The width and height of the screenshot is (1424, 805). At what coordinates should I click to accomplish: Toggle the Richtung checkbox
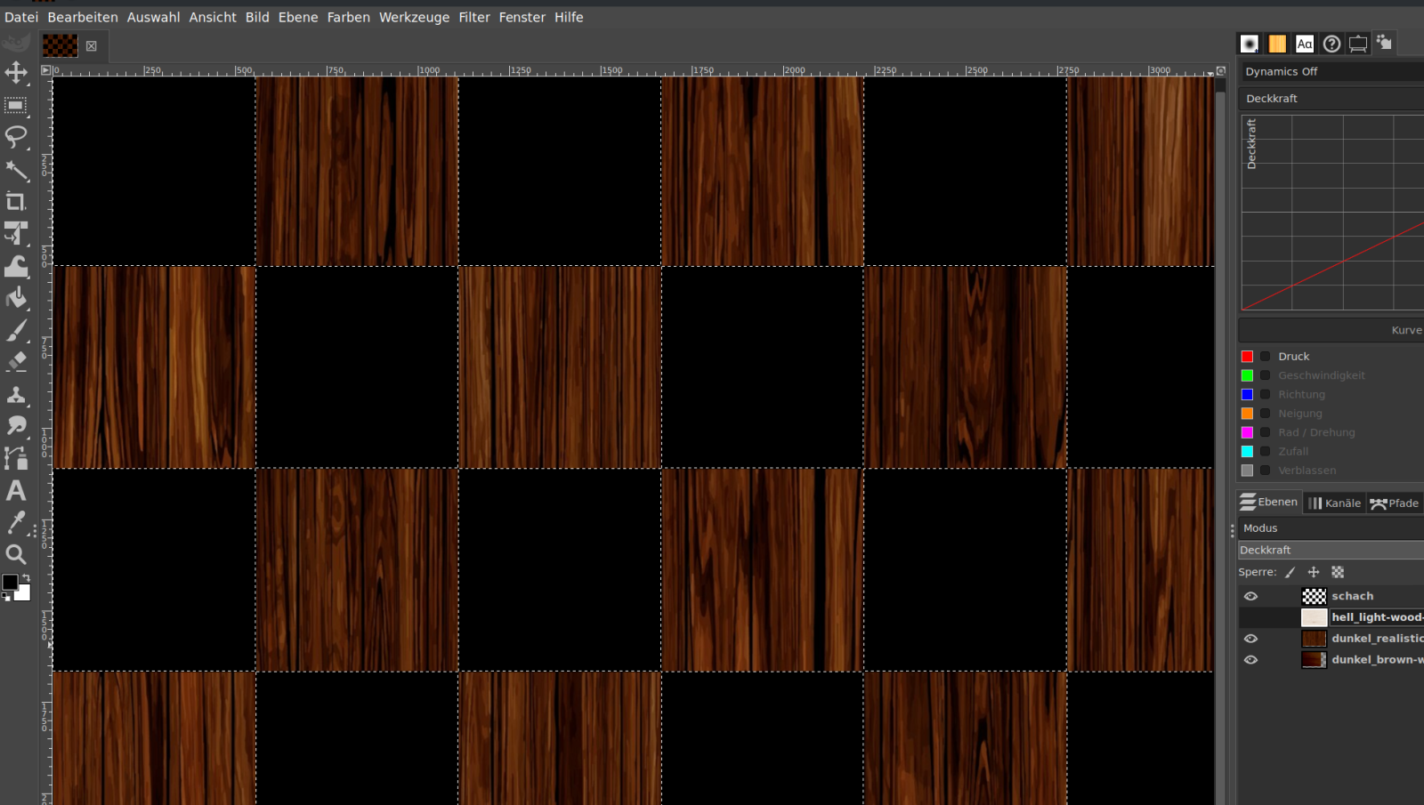(x=1265, y=395)
